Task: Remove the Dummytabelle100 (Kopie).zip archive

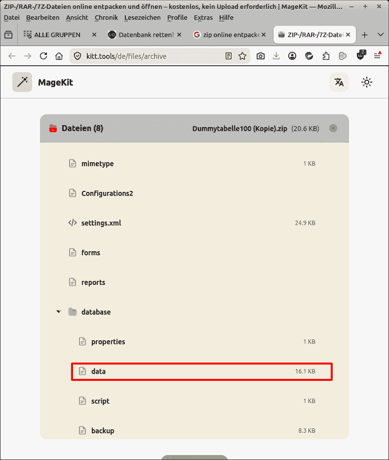Action: (x=333, y=129)
